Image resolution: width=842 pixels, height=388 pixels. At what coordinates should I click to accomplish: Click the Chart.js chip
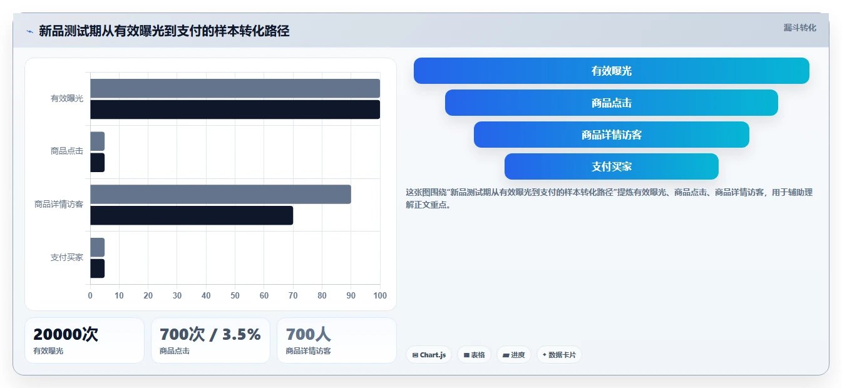429,355
